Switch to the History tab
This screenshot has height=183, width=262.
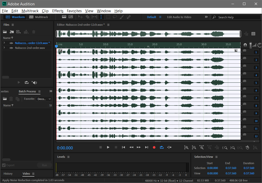coord(8,174)
